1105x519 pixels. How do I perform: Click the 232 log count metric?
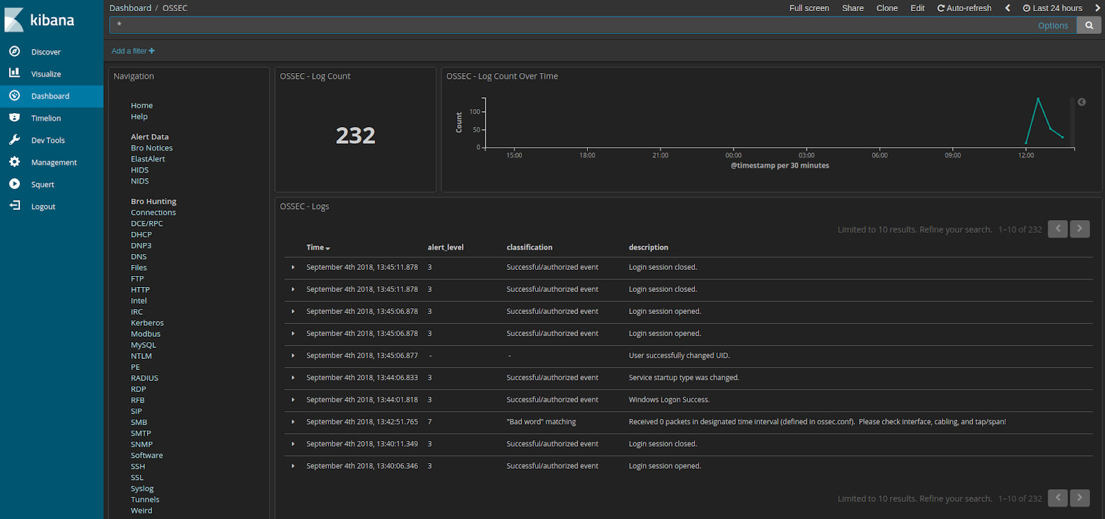point(356,135)
